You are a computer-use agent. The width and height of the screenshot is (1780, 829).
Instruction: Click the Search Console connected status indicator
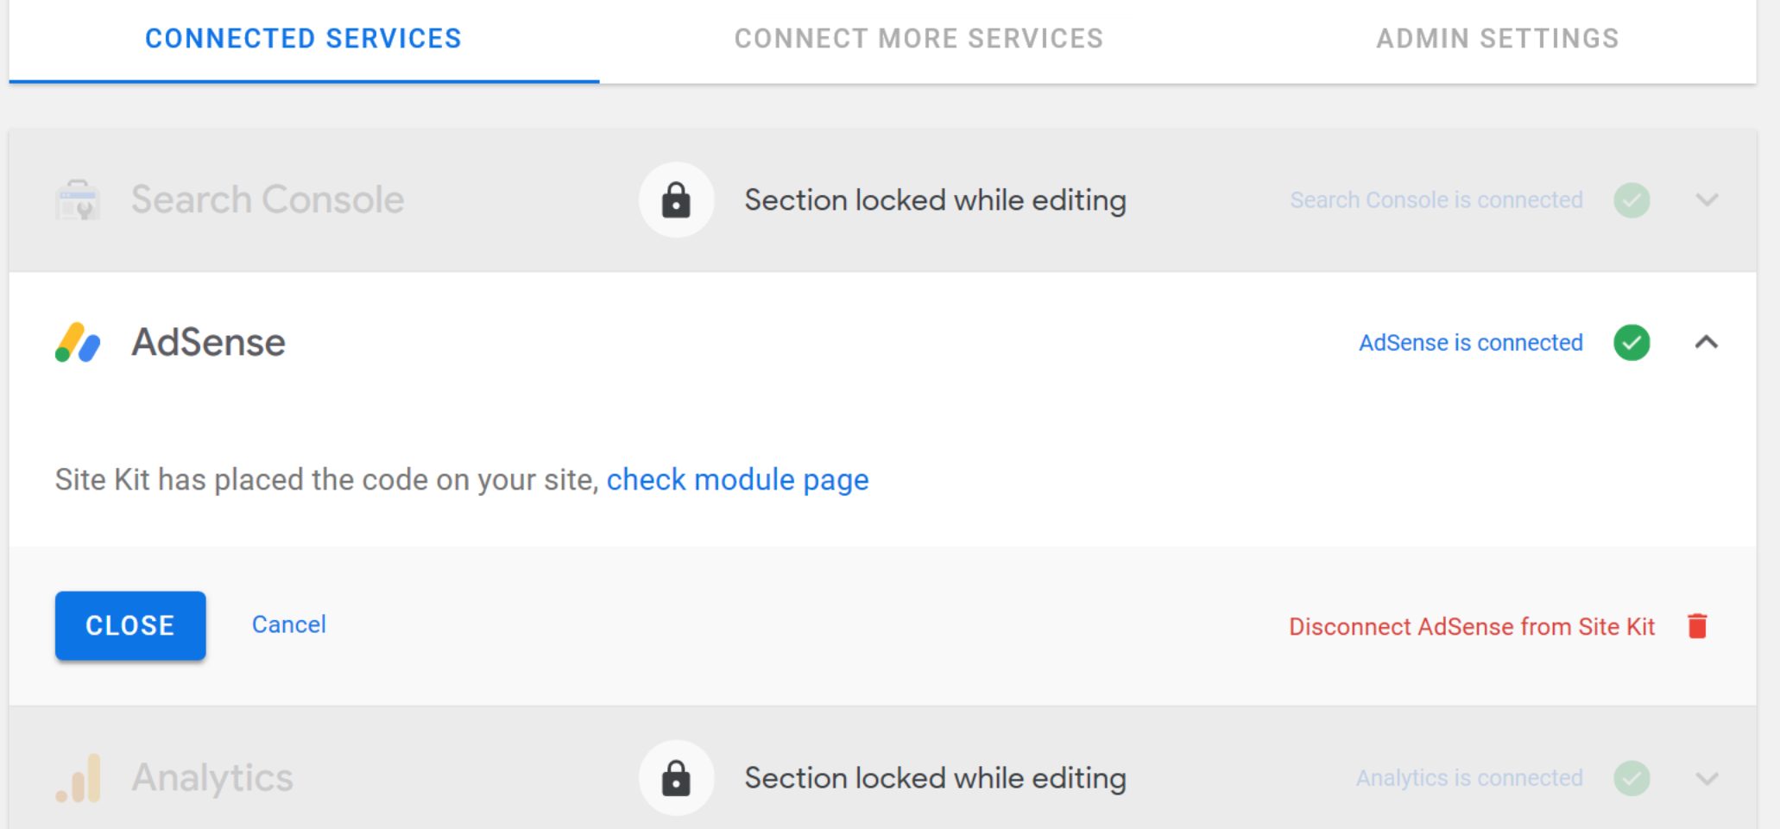click(x=1436, y=199)
